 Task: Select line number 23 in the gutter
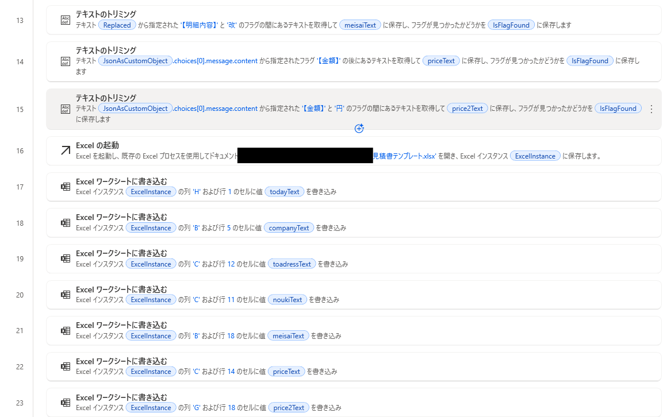(x=20, y=403)
